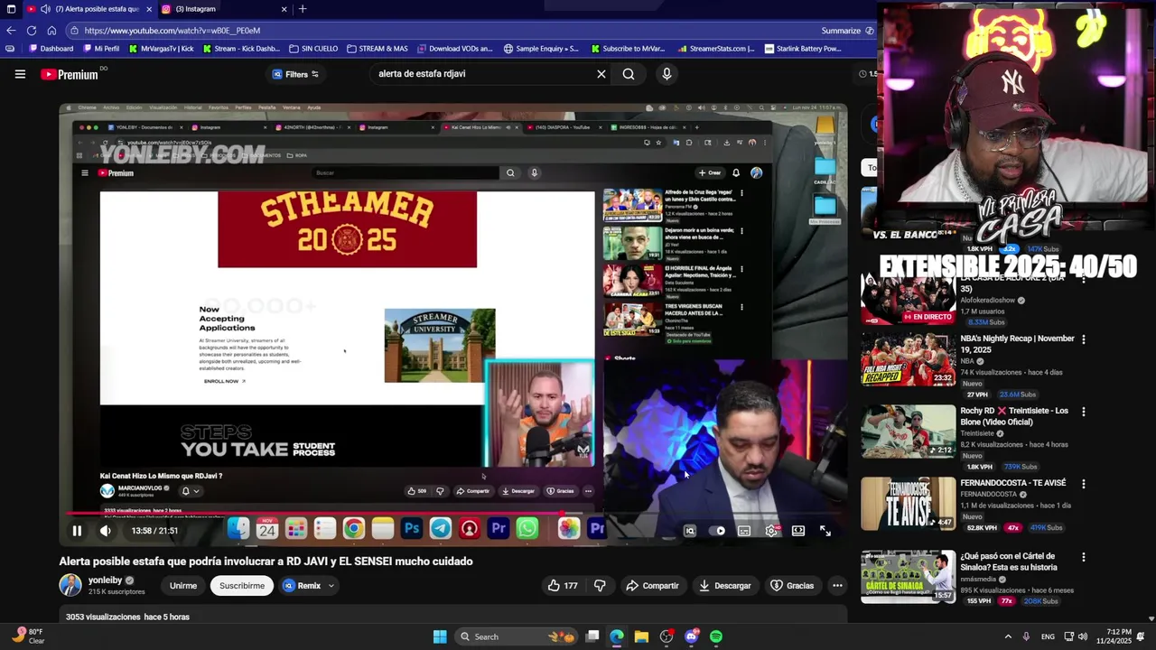Open the yonleiby channel avatar
This screenshot has width=1156, height=650.
[x=70, y=585]
